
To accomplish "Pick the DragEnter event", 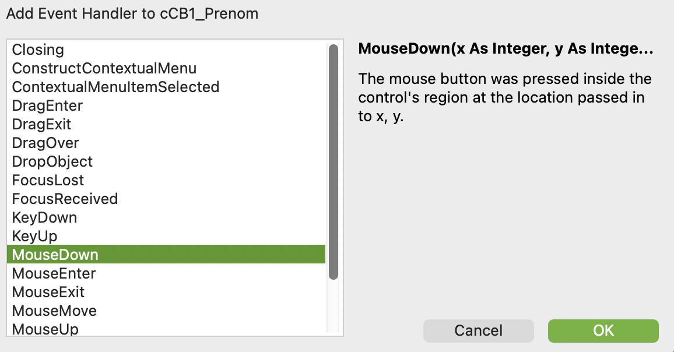I will pyautogui.click(x=47, y=106).
